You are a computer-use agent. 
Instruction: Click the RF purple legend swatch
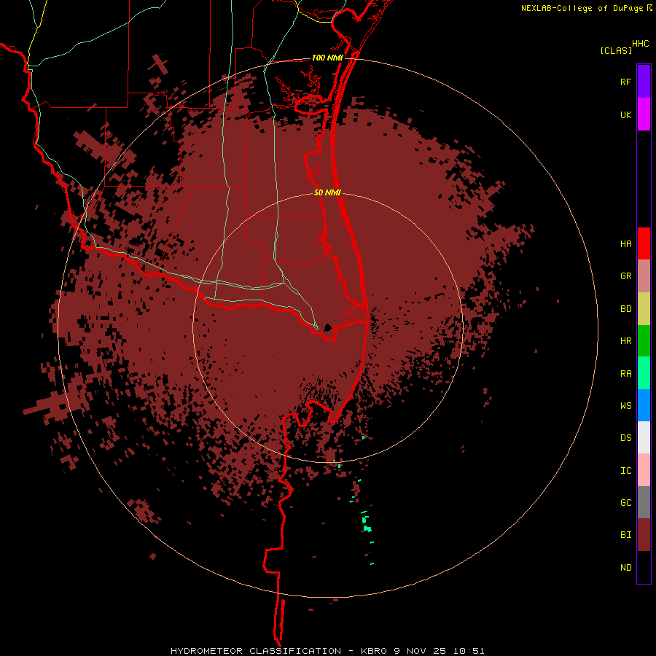pyautogui.click(x=644, y=82)
